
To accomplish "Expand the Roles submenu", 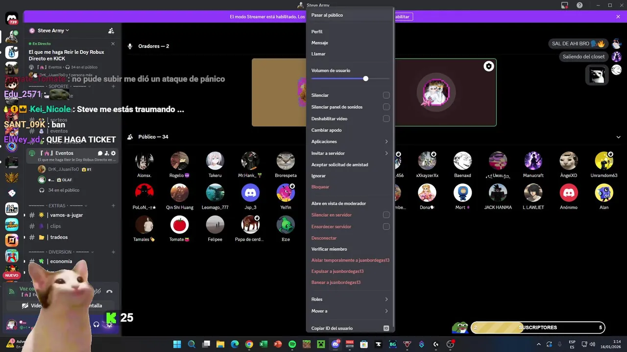I will [x=350, y=299].
